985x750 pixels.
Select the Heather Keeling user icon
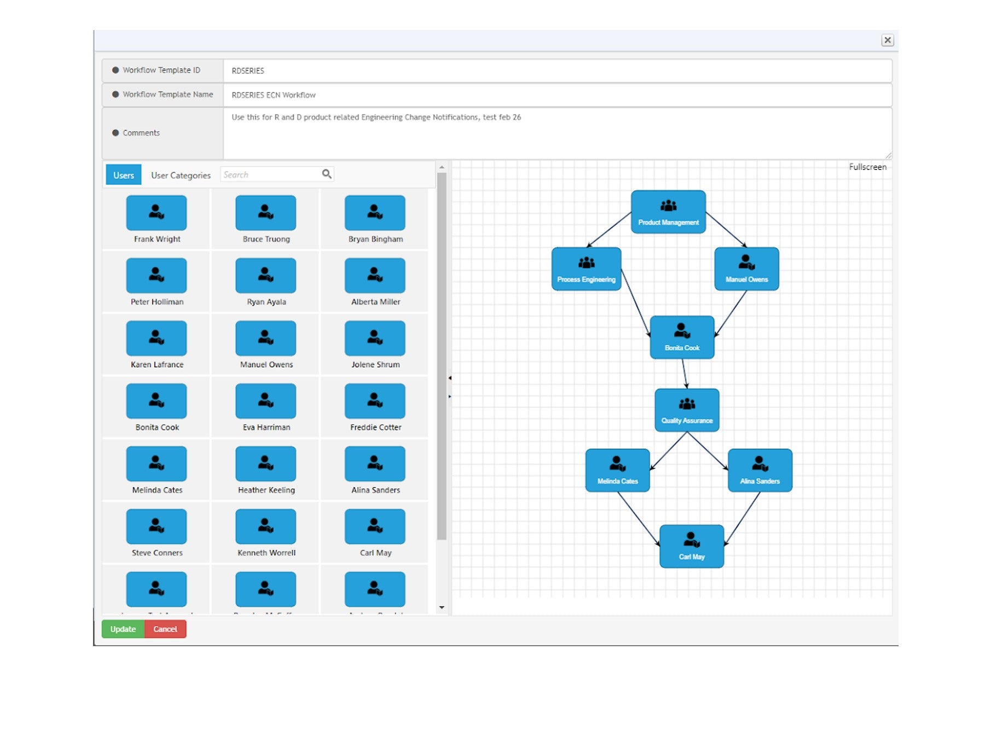(x=266, y=464)
